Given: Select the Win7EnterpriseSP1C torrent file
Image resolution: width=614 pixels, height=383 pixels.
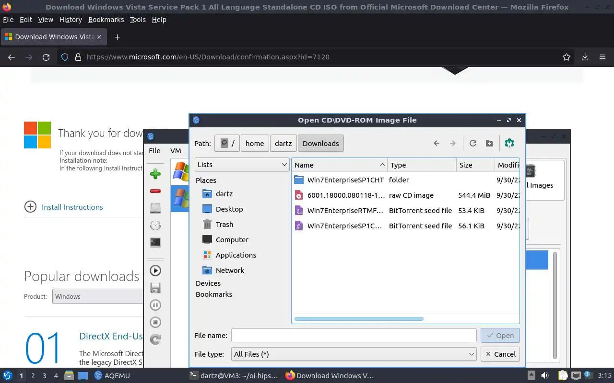Looking at the screenshot, I should click(x=405, y=226).
